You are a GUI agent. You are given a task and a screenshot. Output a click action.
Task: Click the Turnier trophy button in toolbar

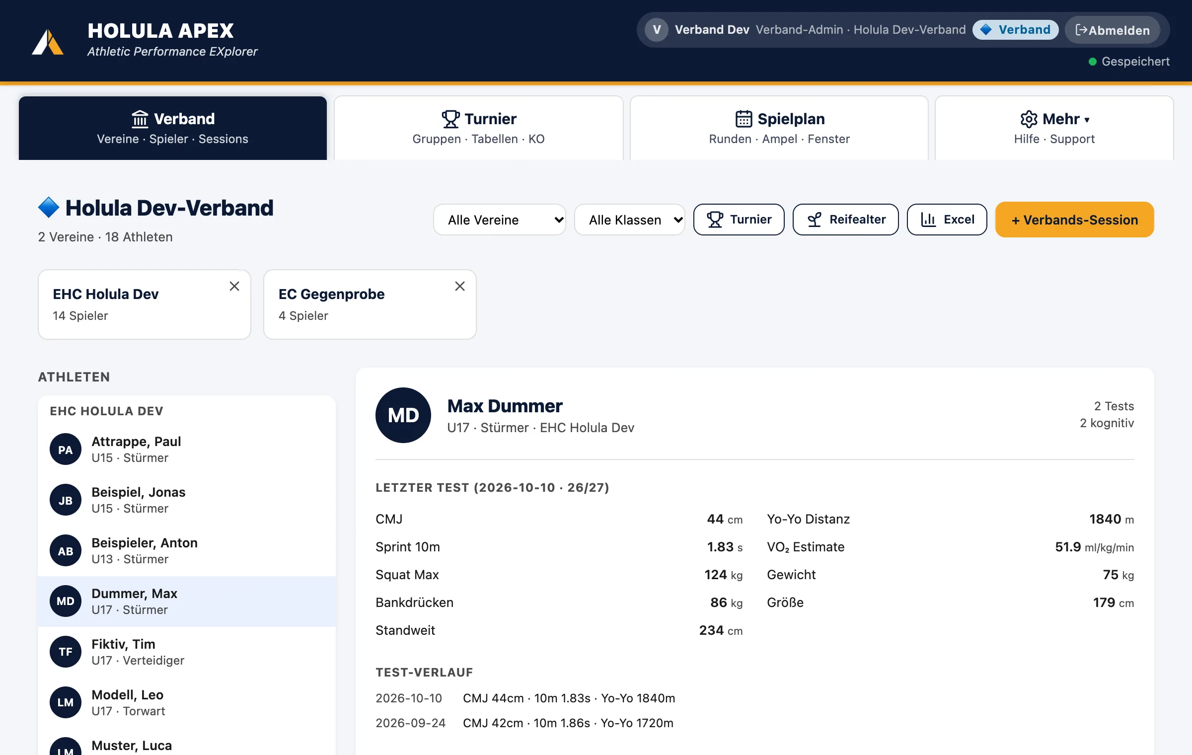(x=739, y=220)
